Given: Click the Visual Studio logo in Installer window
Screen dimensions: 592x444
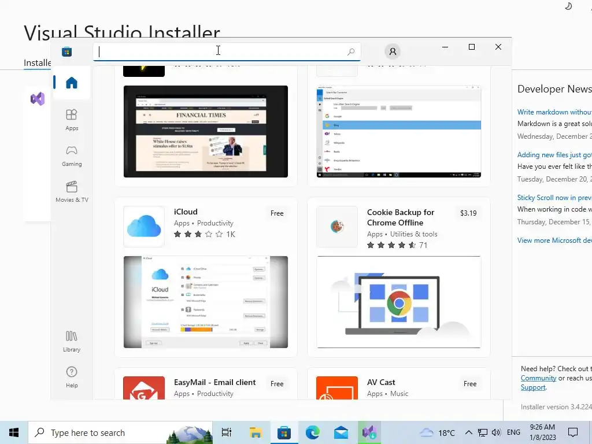Looking at the screenshot, I should [38, 99].
